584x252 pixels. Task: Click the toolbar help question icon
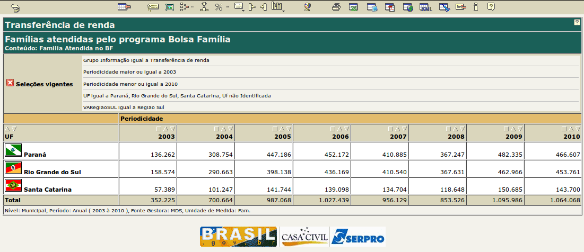point(491,7)
